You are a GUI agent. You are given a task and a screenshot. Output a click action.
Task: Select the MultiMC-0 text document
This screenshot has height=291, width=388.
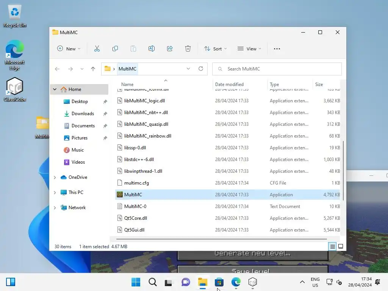coord(228,207)
